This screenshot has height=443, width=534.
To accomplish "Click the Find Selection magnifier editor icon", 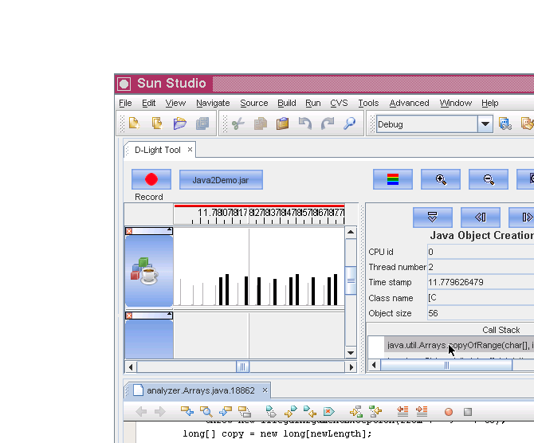I will click(206, 412).
